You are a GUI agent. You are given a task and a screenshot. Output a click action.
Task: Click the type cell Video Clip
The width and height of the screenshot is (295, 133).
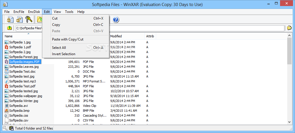click(89, 106)
